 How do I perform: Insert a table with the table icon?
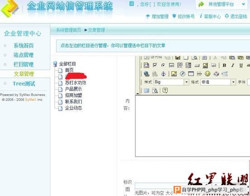tap(191, 74)
